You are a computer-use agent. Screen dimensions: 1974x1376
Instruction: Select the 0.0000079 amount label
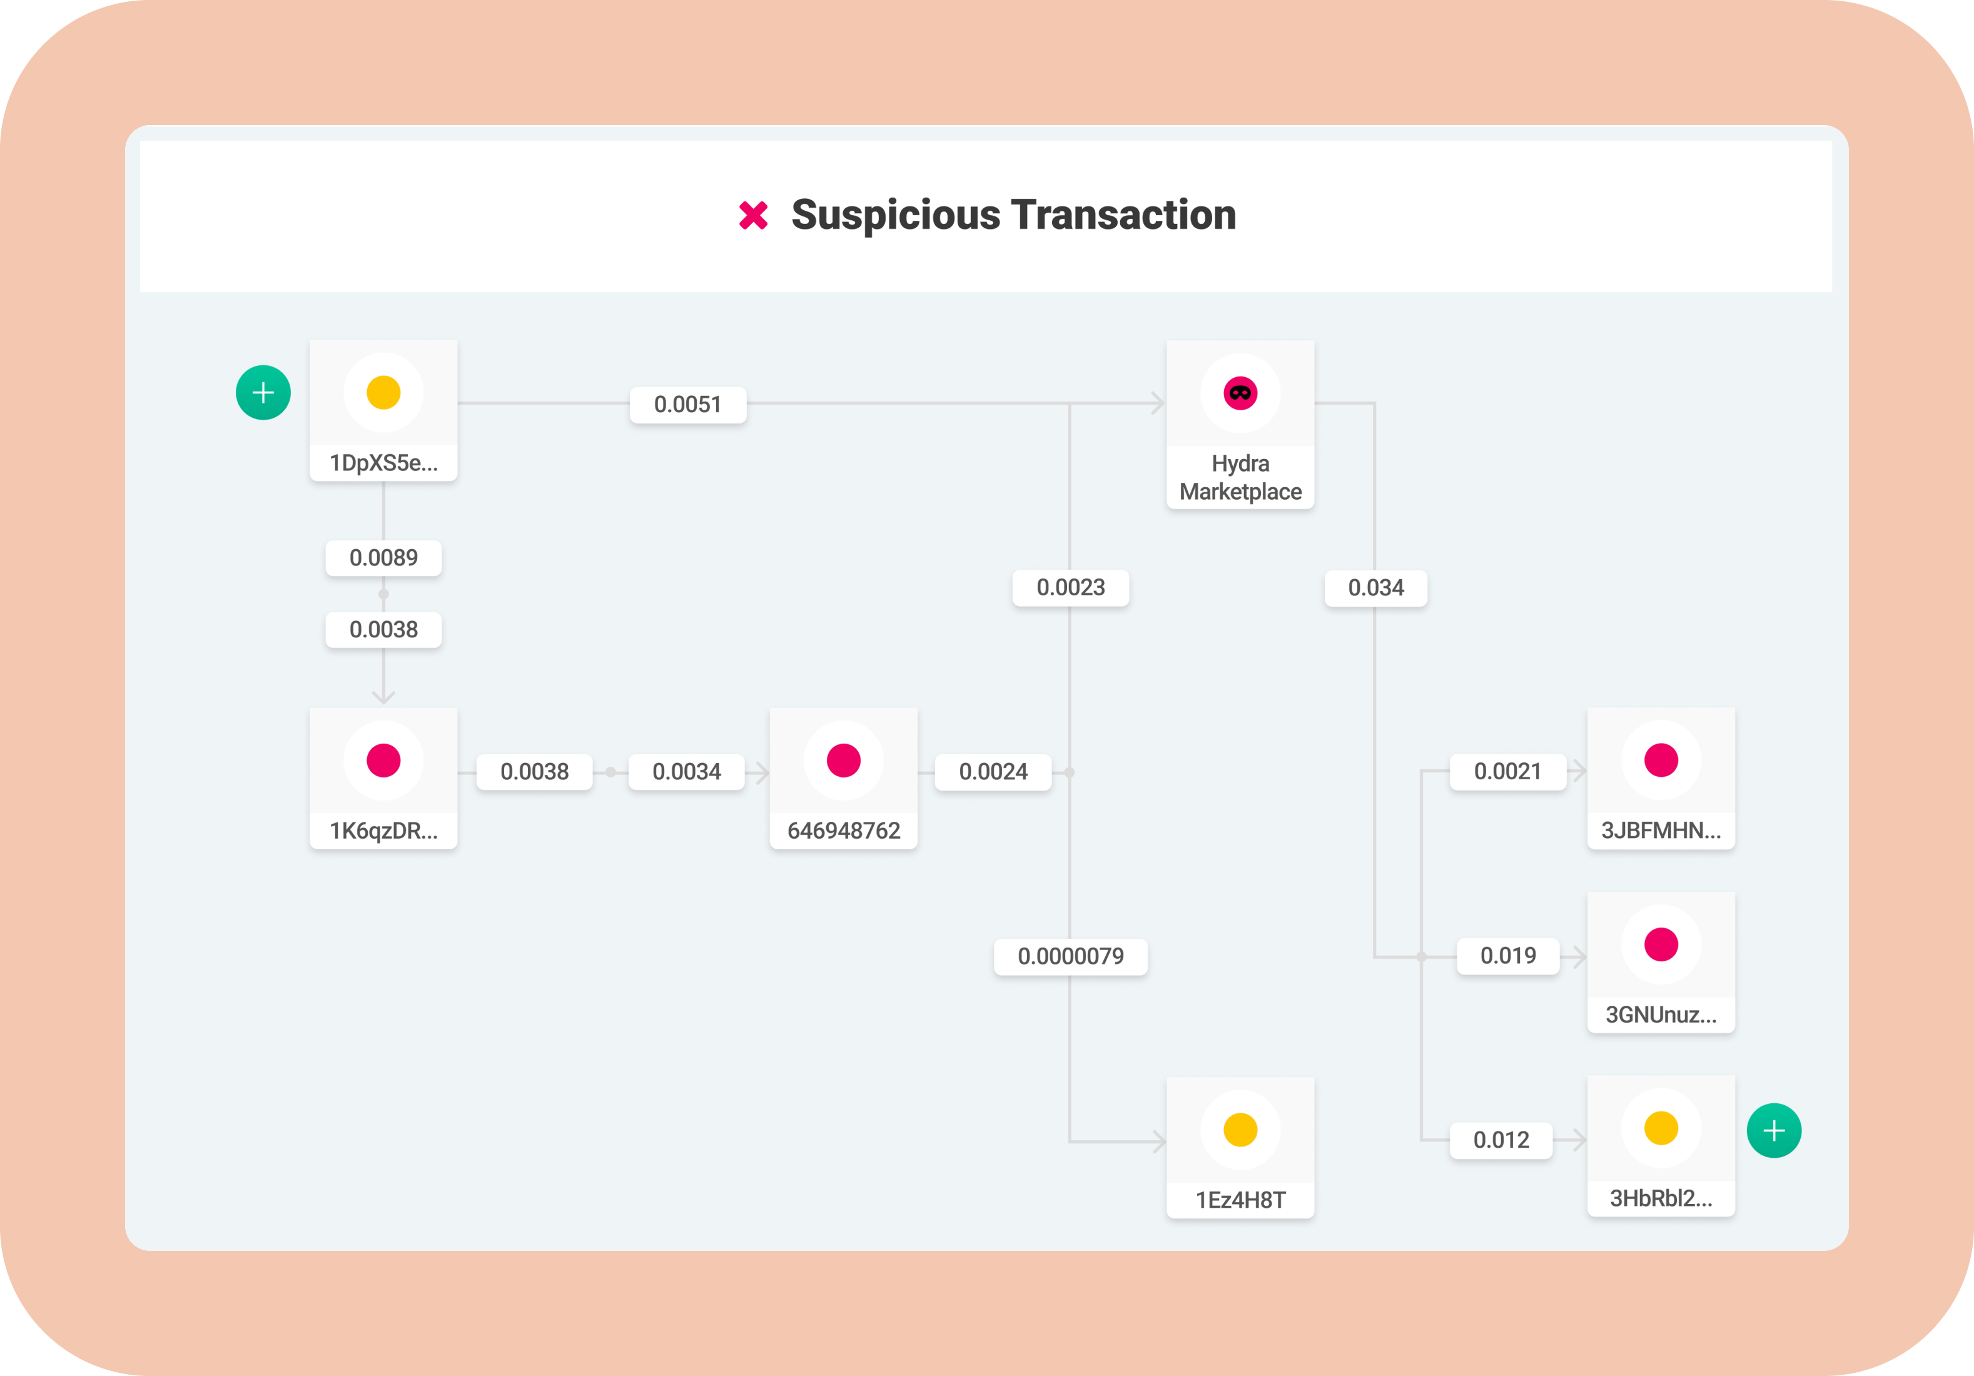click(x=1070, y=956)
